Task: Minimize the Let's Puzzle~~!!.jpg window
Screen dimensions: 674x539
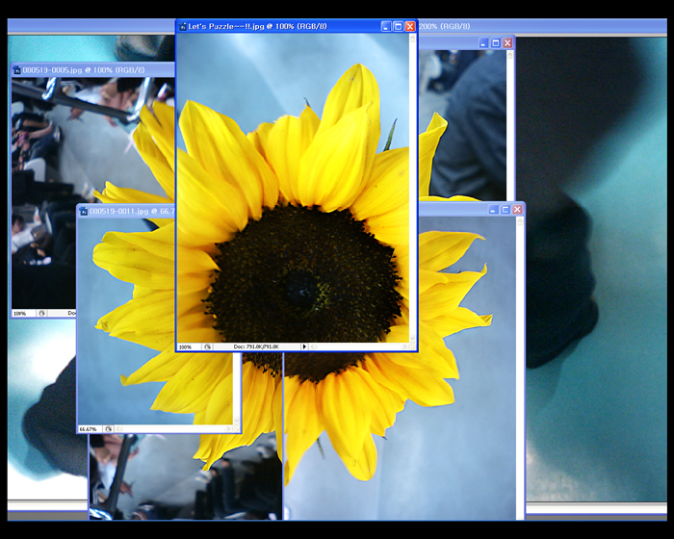Action: click(x=386, y=27)
